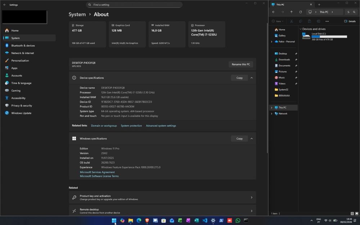Open File Explorer See more menu
The image size is (360, 225).
tap(327, 21)
